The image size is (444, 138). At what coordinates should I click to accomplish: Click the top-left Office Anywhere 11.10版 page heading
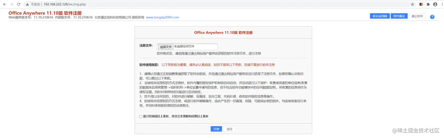point(45,13)
